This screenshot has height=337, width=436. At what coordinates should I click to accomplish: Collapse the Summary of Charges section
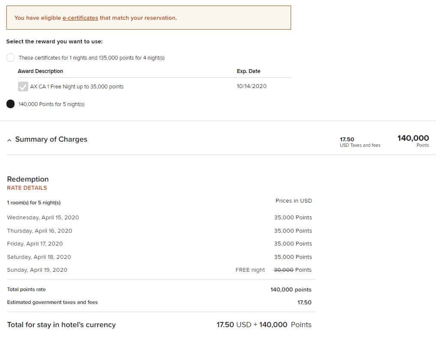click(x=9, y=140)
